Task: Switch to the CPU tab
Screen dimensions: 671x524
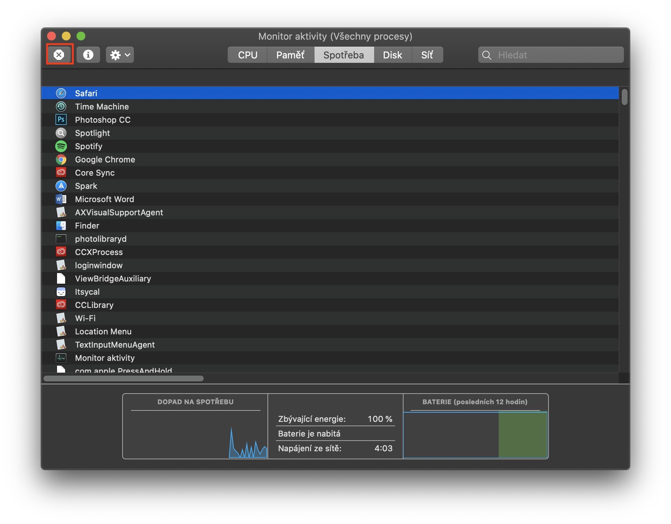Action: pyautogui.click(x=248, y=55)
